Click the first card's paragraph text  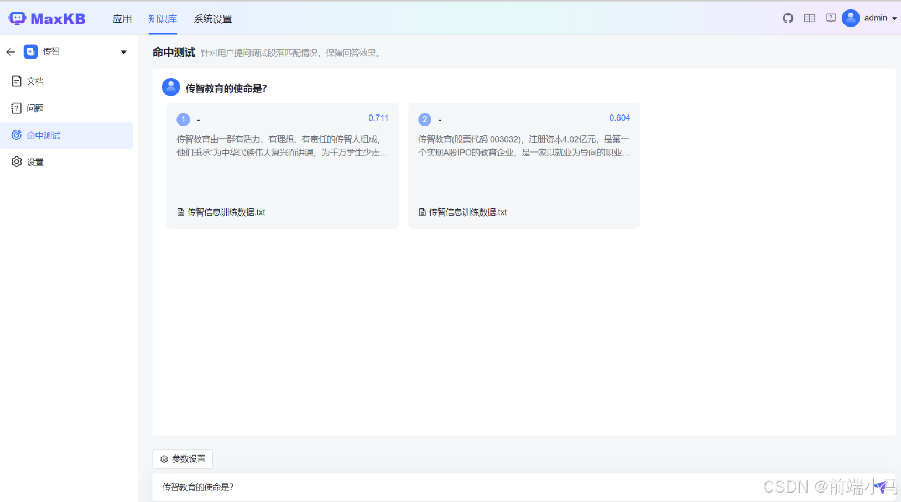point(283,146)
